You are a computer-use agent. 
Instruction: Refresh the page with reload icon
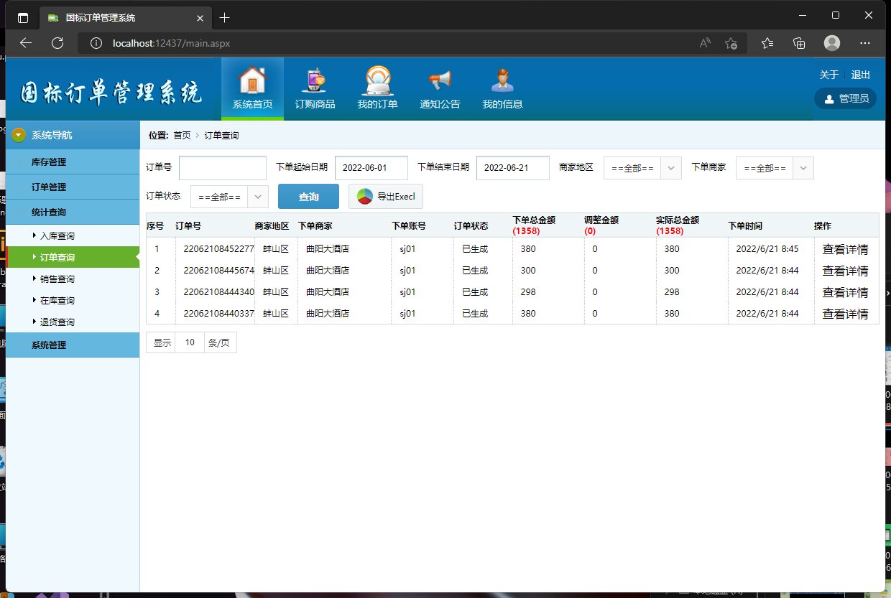57,43
